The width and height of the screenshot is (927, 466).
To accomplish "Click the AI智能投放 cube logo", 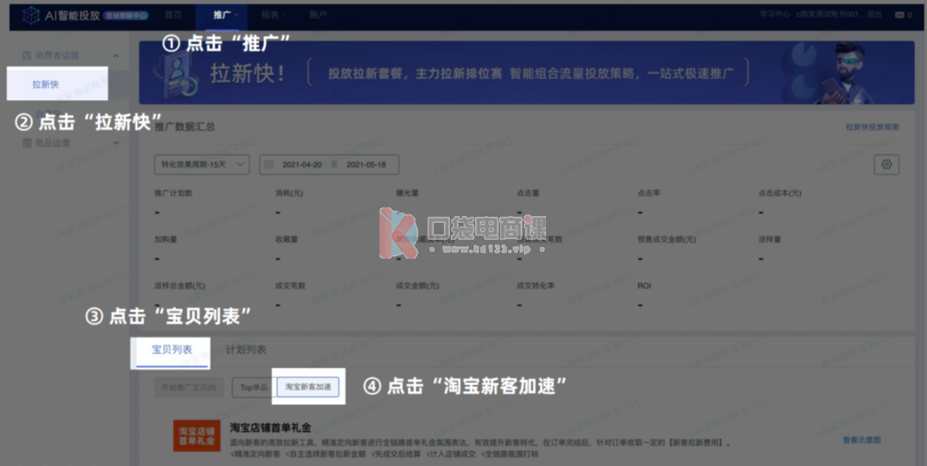I will coord(31,16).
